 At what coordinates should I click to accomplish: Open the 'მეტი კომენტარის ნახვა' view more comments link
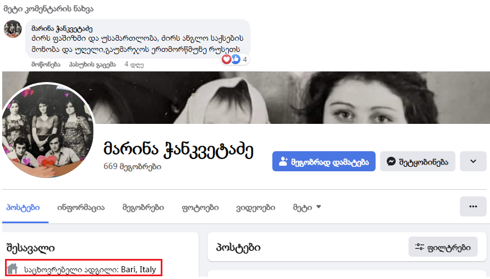[x=49, y=9]
